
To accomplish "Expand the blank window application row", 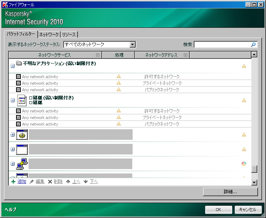I will pyautogui.click(x=12, y=149).
